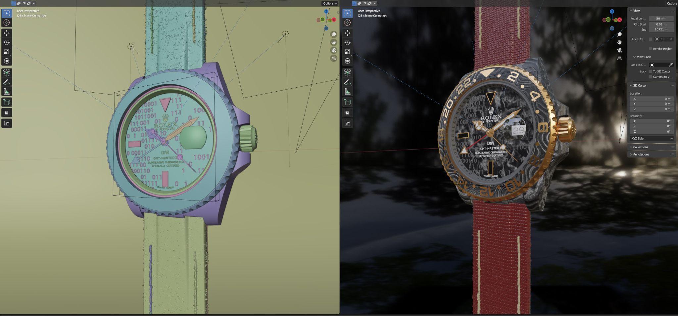Select the Select Box tool in left viewport

pos(7,13)
